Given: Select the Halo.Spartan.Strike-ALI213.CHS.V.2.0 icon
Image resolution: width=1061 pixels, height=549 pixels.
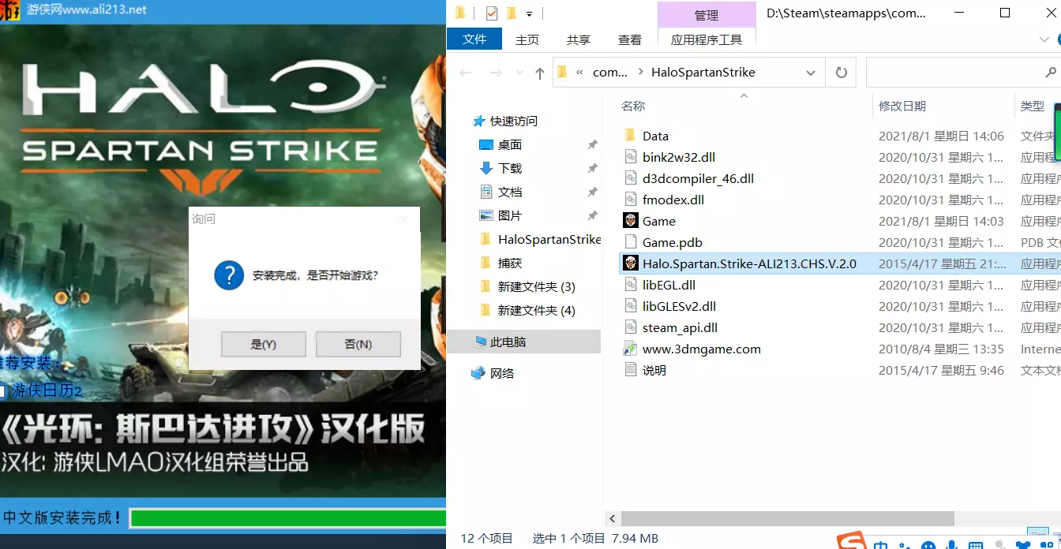Looking at the screenshot, I should pos(630,263).
